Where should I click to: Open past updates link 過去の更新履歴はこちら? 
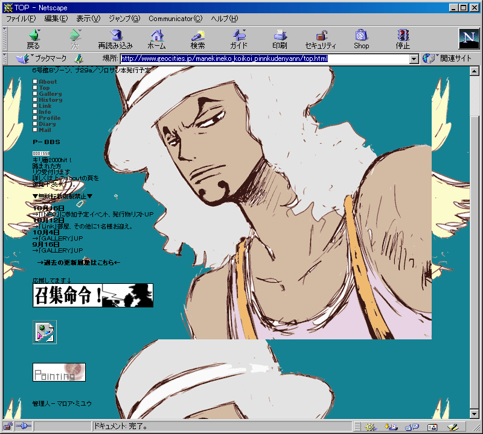point(78,263)
